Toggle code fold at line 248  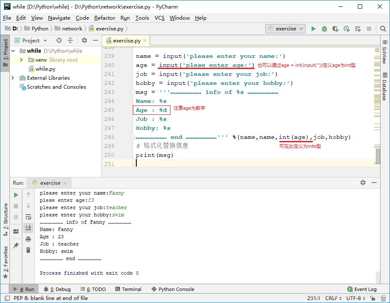[132, 137]
